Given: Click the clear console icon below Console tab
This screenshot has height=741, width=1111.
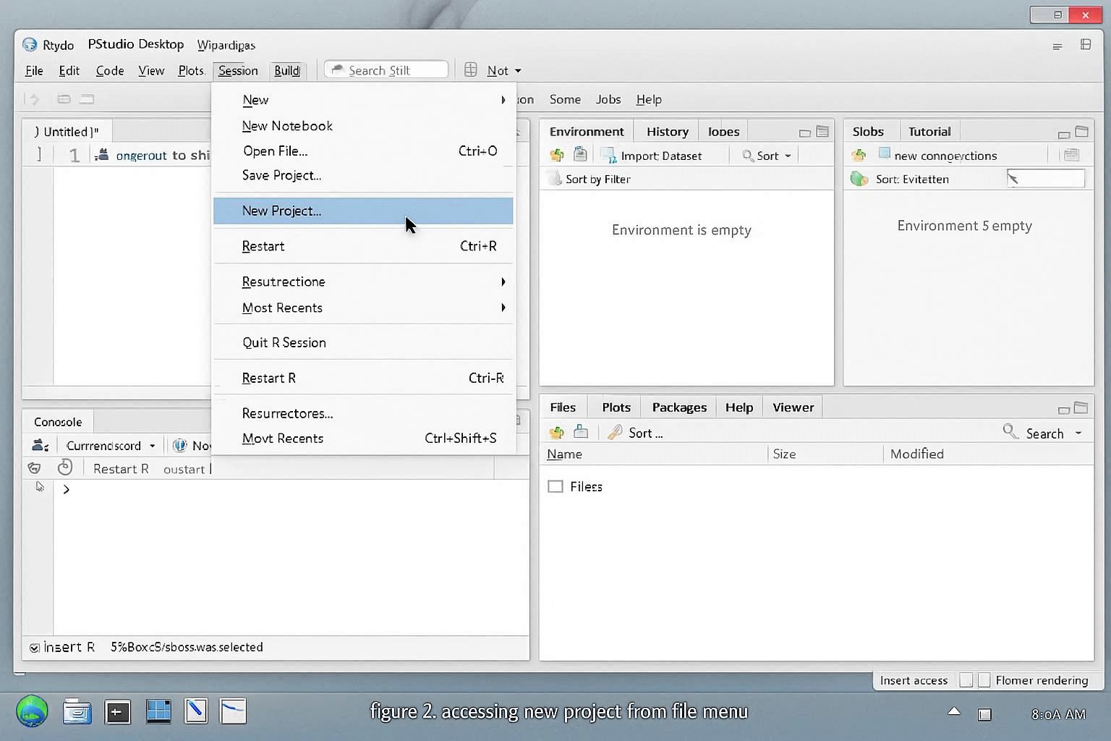Looking at the screenshot, I should 34,467.
